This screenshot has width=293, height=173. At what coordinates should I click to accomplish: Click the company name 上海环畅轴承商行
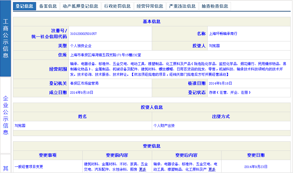(x=223, y=34)
